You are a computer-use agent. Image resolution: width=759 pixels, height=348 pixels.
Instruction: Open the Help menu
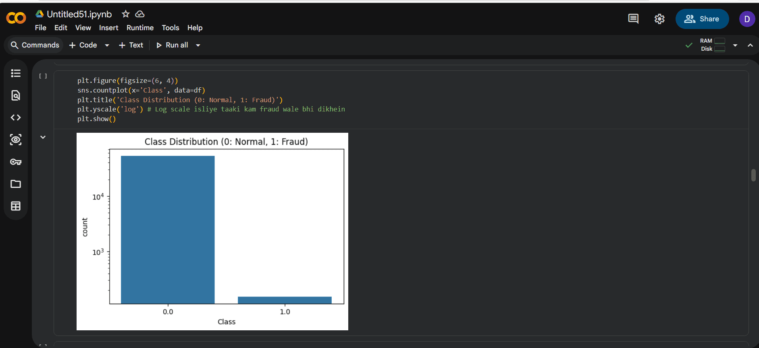(x=195, y=28)
